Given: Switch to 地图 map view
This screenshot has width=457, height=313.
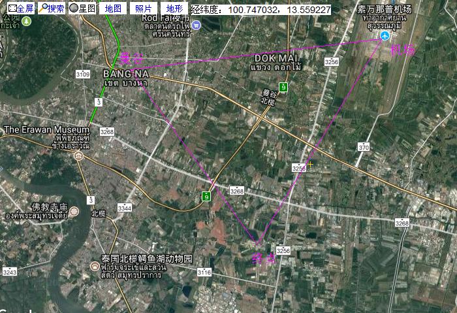Looking at the screenshot, I should point(113,8).
